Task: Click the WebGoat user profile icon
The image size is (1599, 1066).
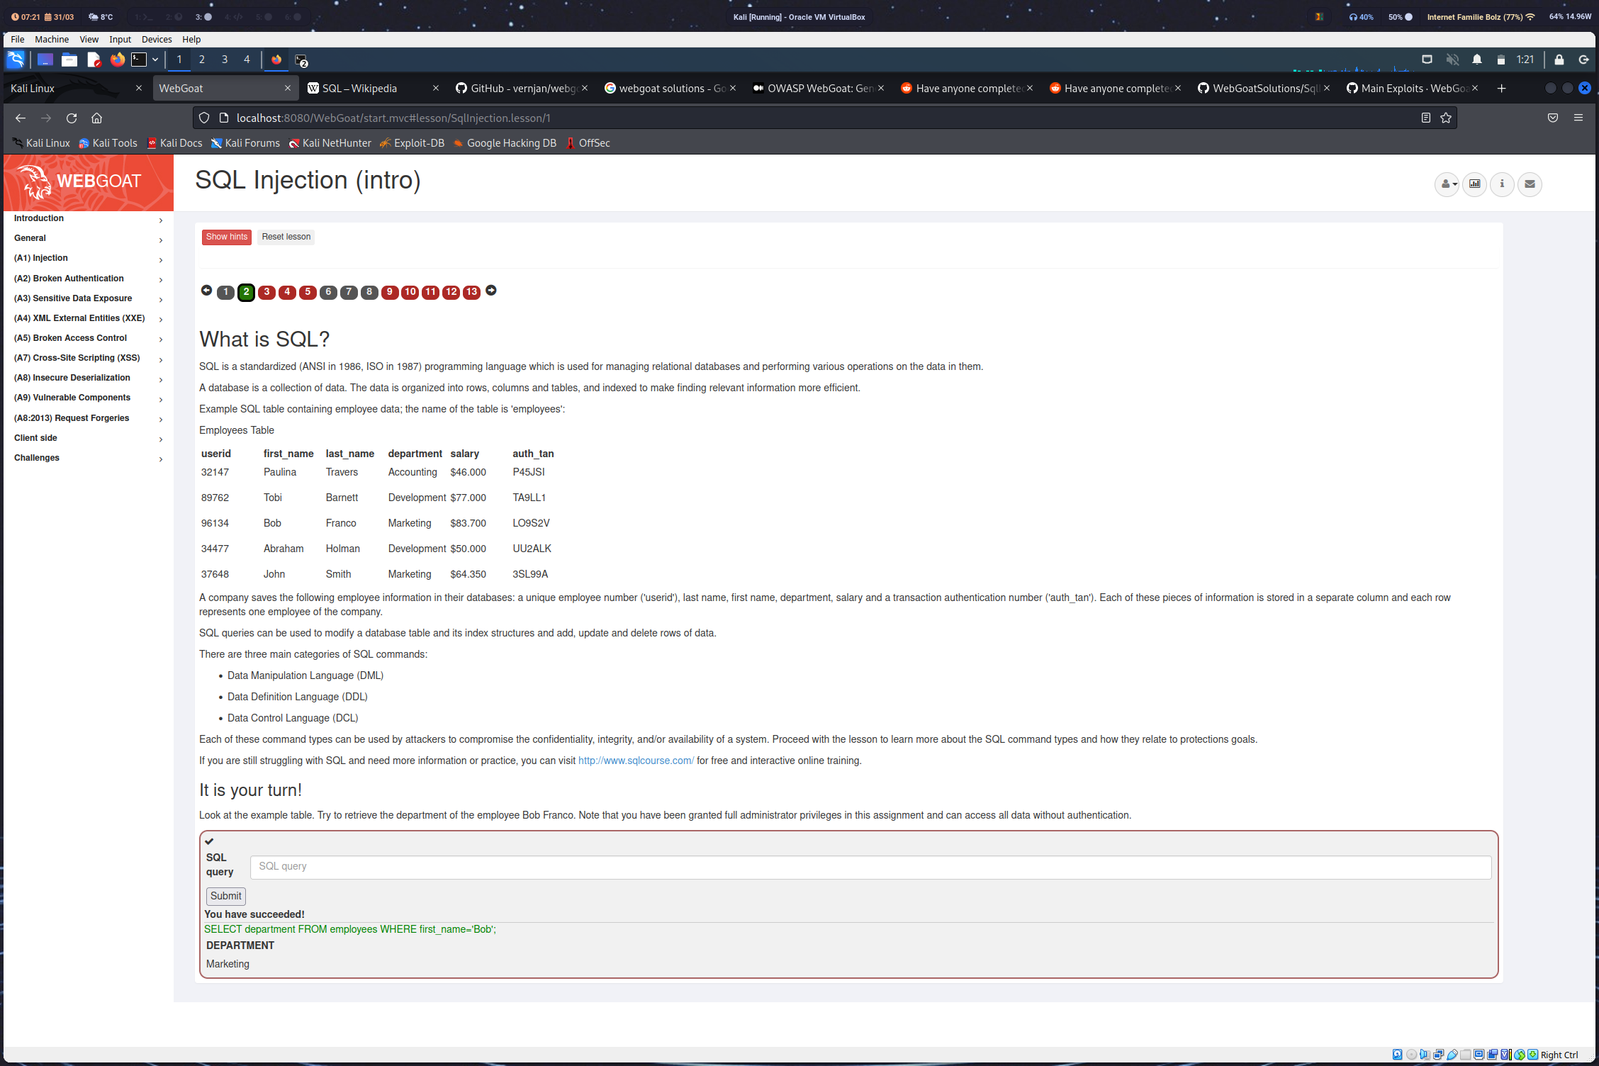Action: click(x=1447, y=184)
